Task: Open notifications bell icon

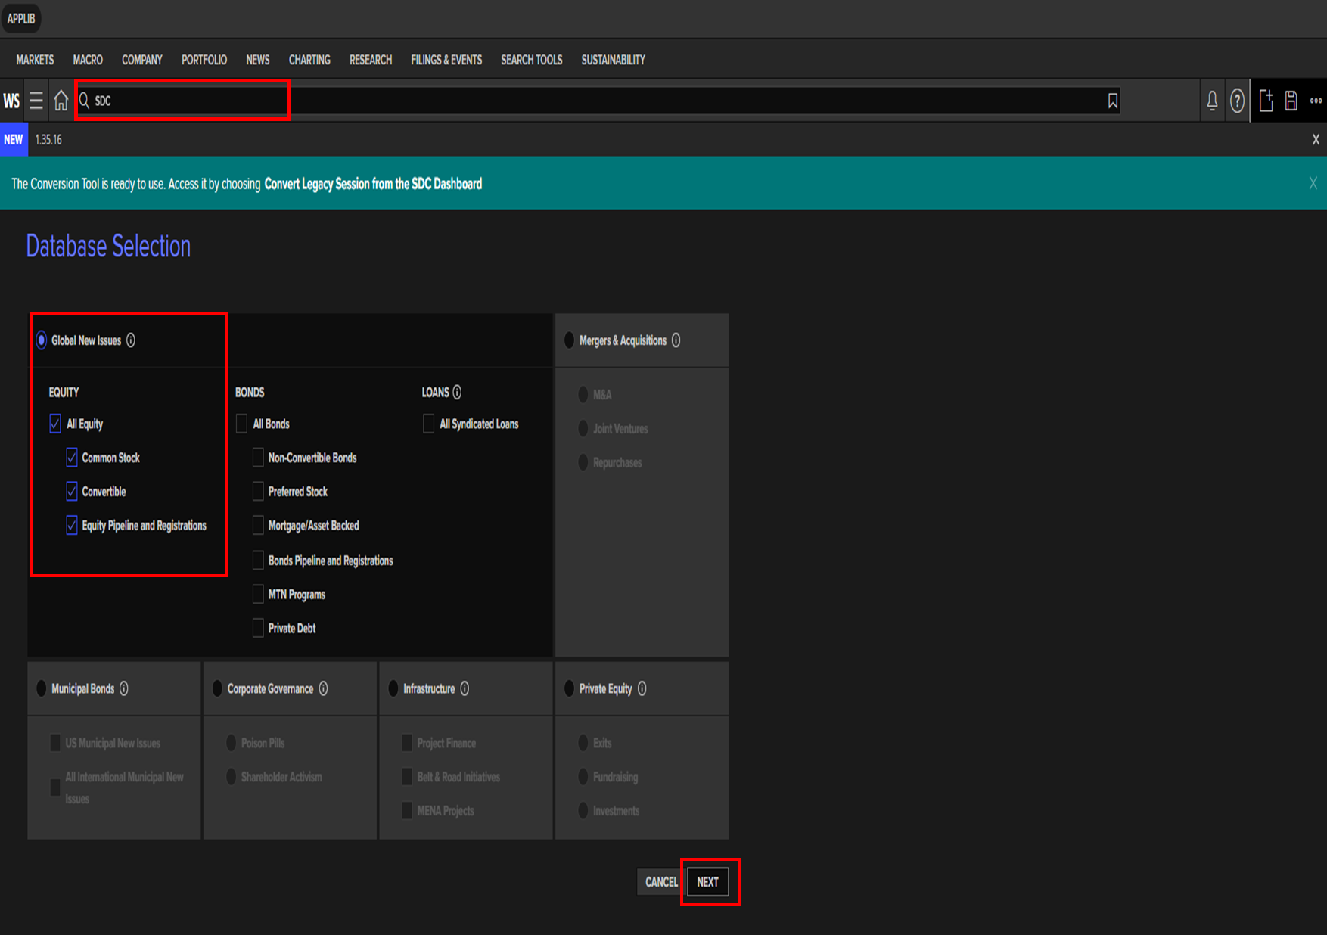Action: click(x=1212, y=101)
